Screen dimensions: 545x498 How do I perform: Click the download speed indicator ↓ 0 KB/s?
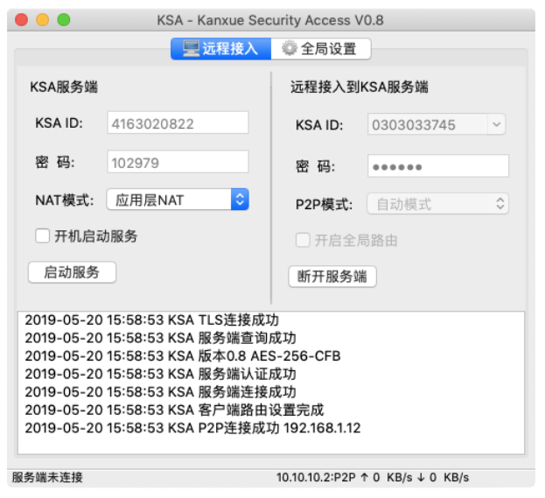444,478
